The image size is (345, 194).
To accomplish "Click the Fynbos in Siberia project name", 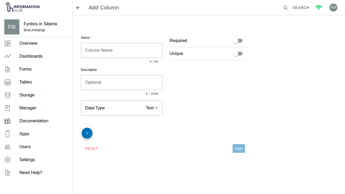I will (40, 24).
